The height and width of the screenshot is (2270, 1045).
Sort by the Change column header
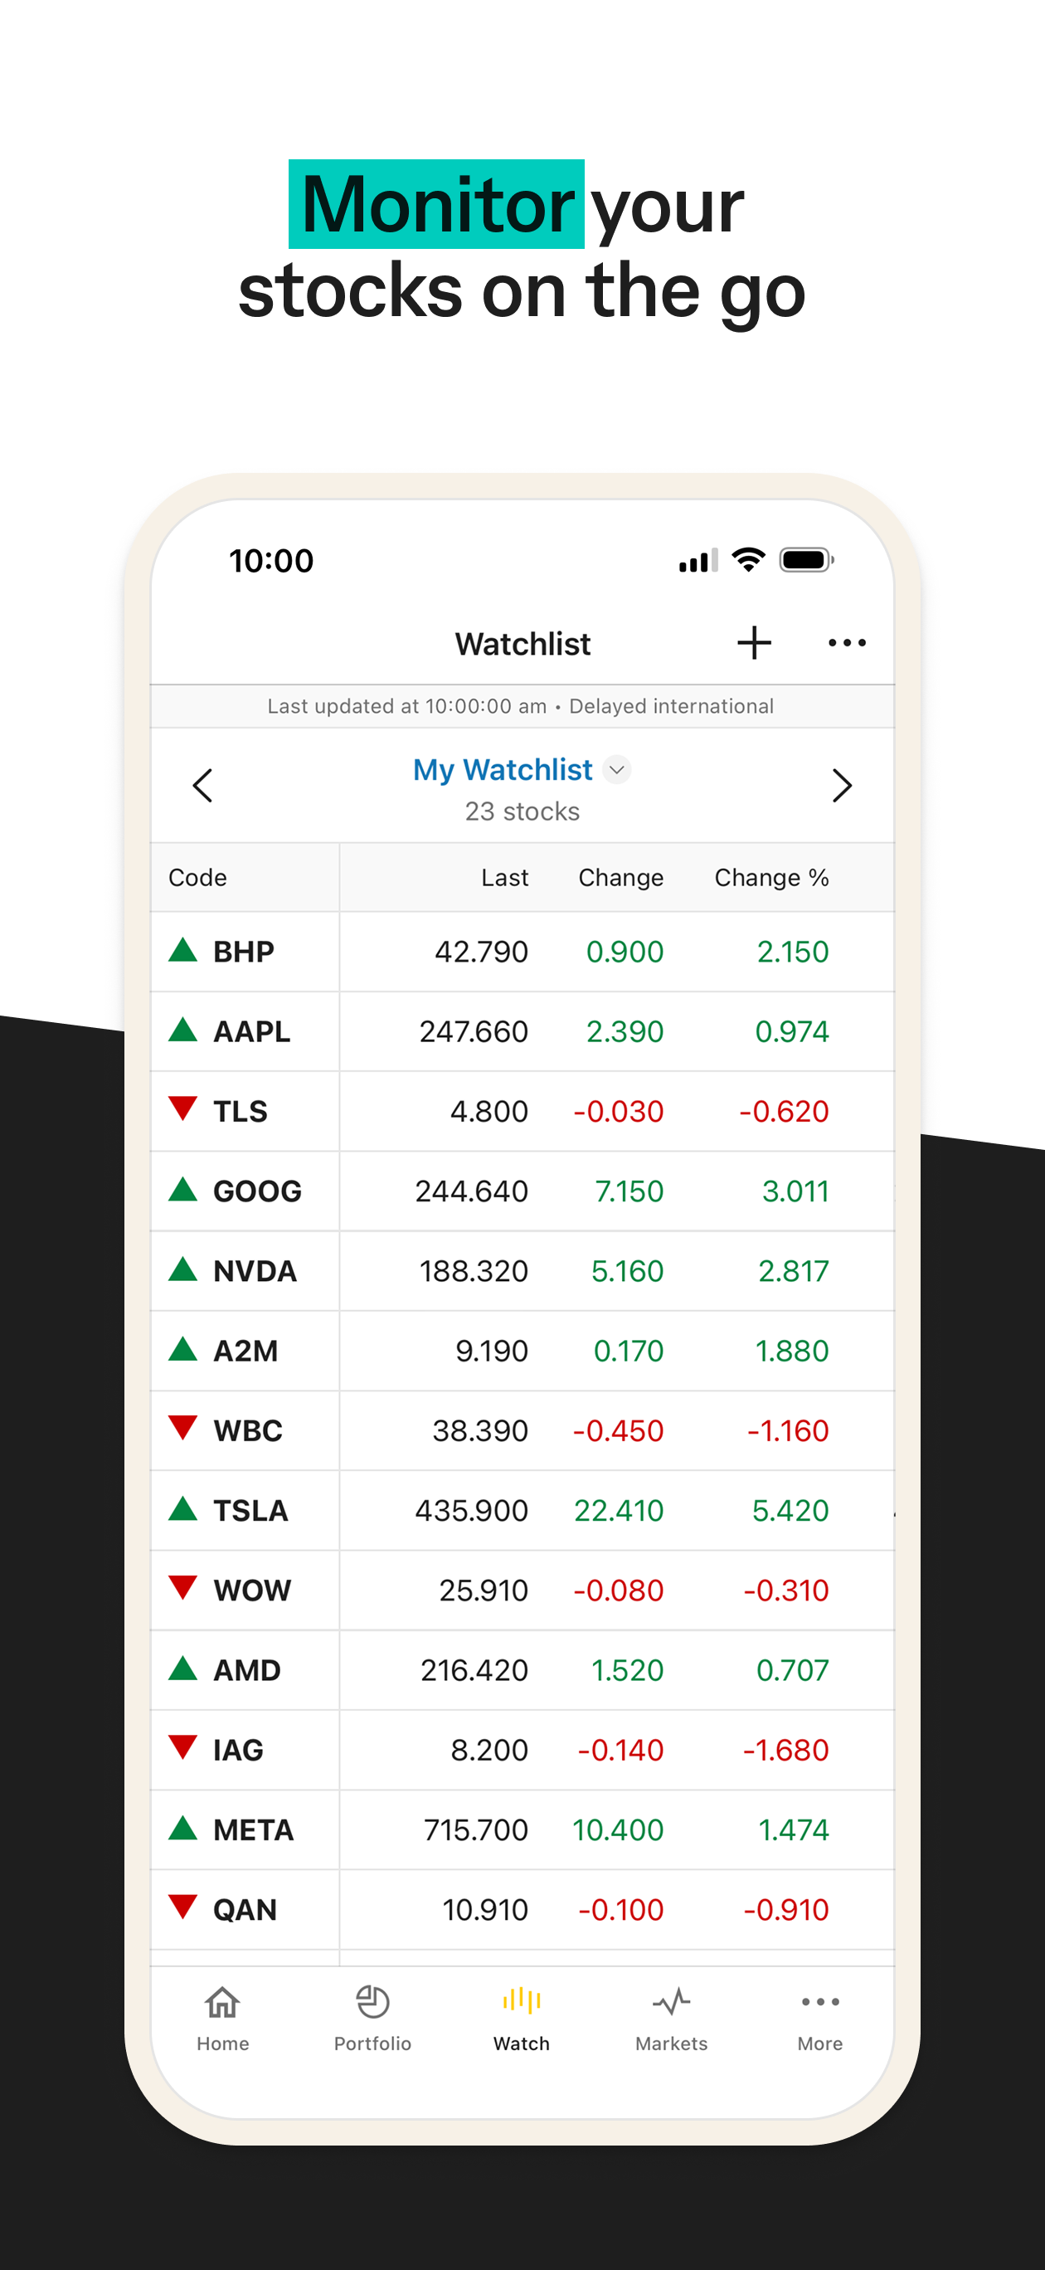(620, 878)
